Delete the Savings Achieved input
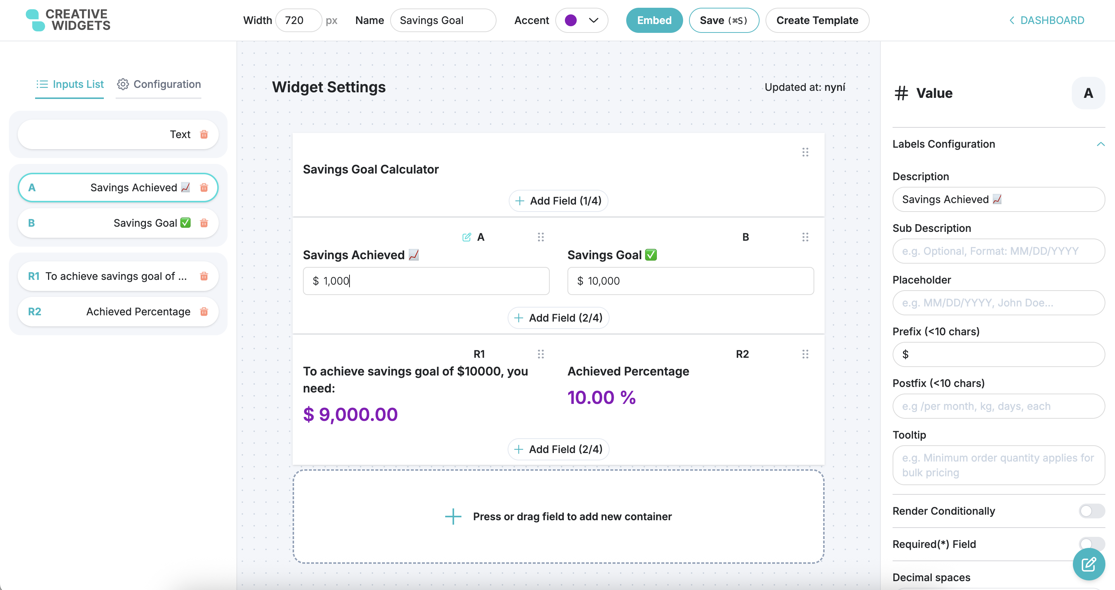1115x590 pixels. click(x=204, y=187)
